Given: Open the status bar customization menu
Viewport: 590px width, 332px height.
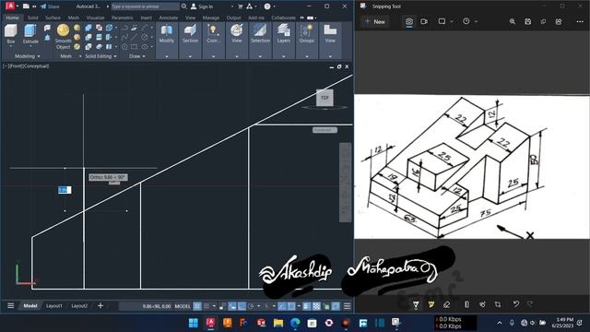Looking at the screenshot, I should [347, 306].
